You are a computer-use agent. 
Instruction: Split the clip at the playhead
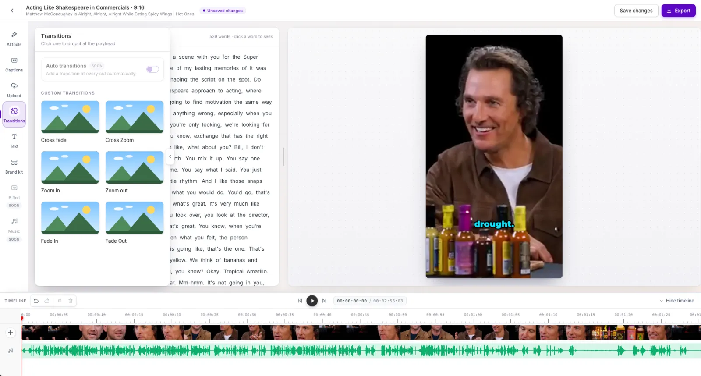coord(60,301)
